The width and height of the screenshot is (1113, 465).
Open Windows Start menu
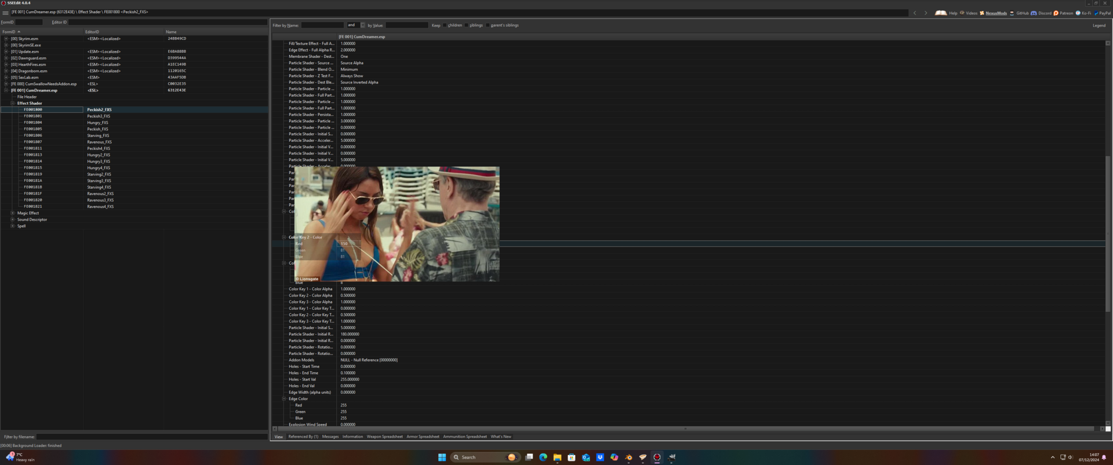coord(442,457)
